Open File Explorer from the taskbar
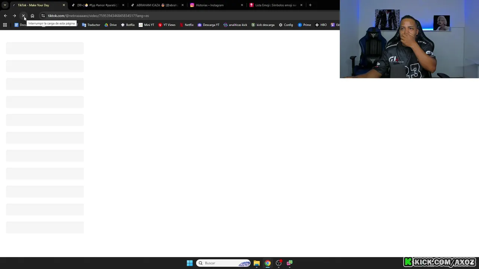This screenshot has height=269, width=479. 257,263
